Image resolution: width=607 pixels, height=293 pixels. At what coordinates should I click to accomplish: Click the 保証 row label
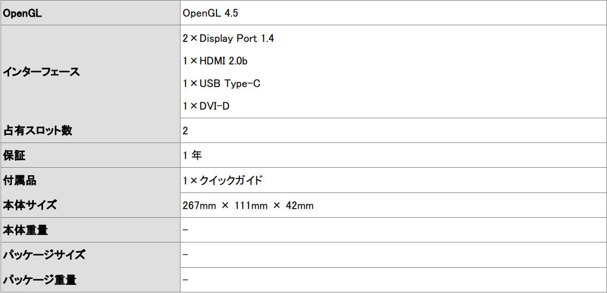click(15, 156)
